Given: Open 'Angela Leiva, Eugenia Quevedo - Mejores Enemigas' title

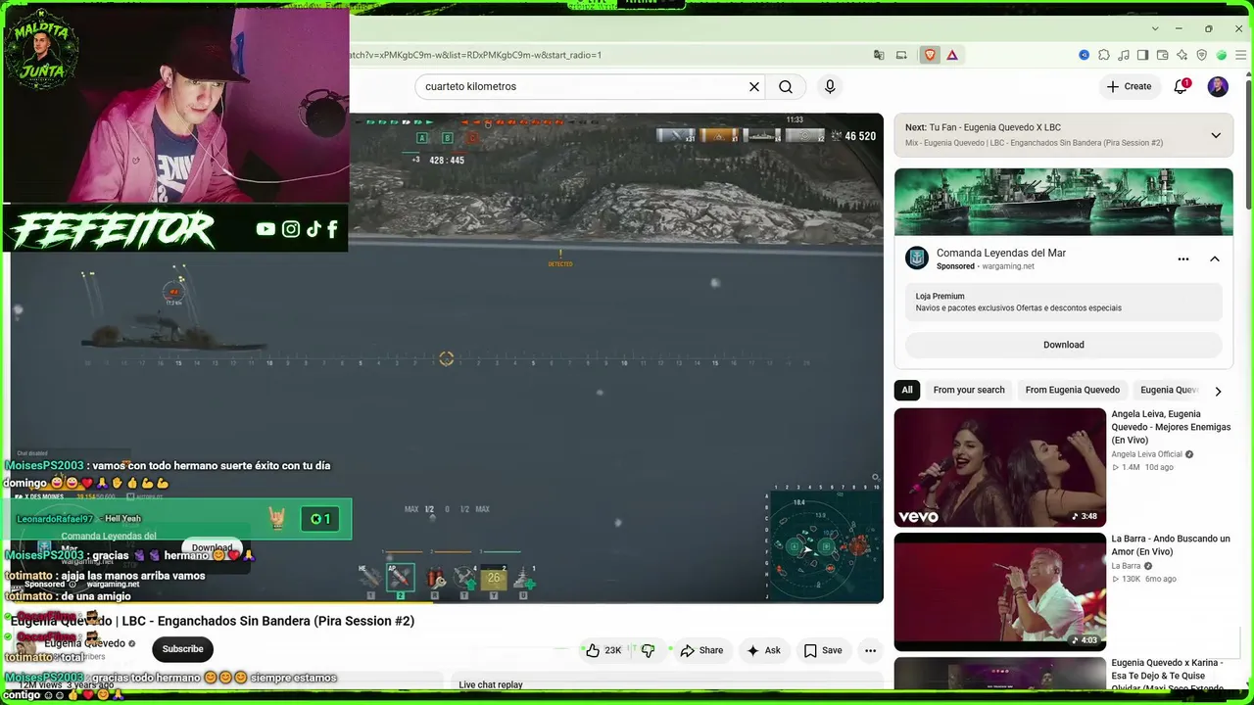Looking at the screenshot, I should tap(1171, 427).
